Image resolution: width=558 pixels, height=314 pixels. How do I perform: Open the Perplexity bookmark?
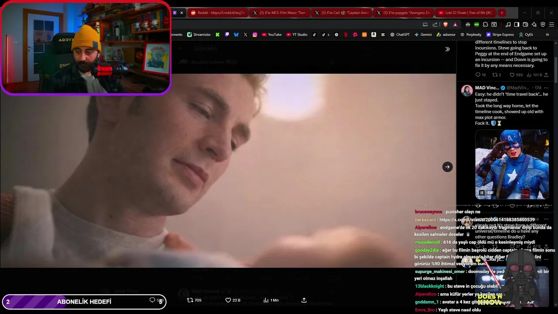471,34
